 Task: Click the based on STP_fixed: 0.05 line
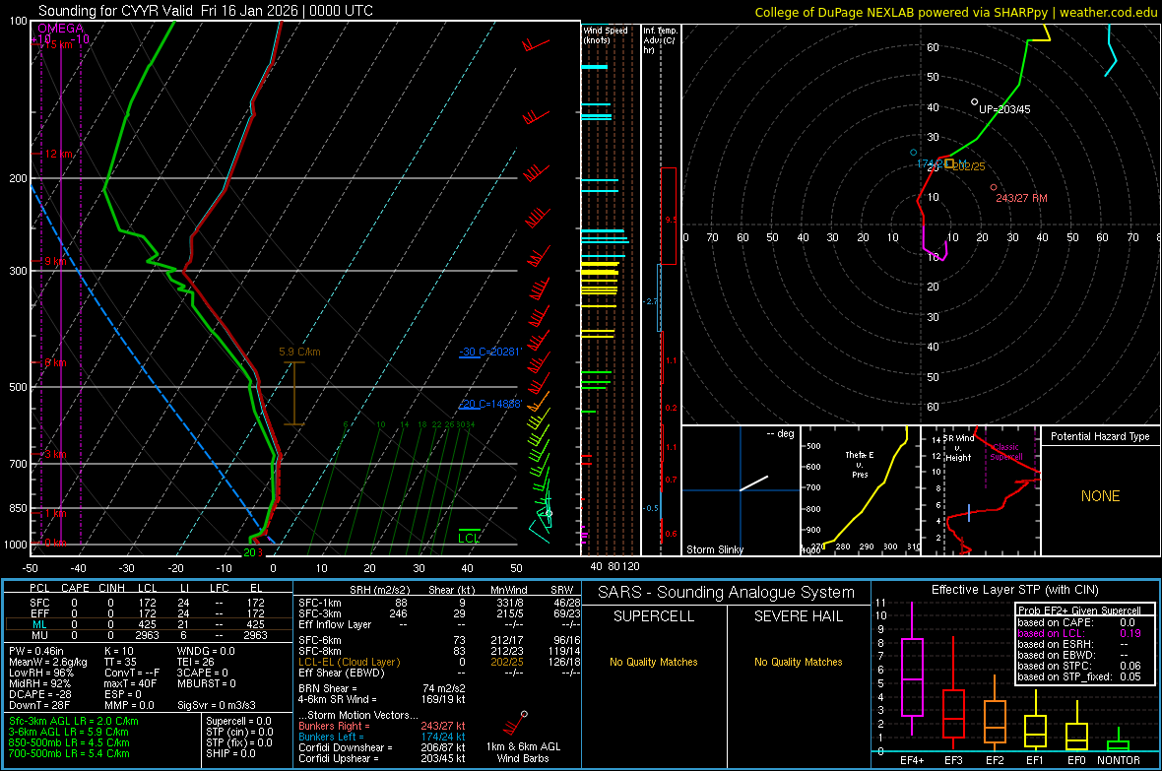click(x=1079, y=676)
